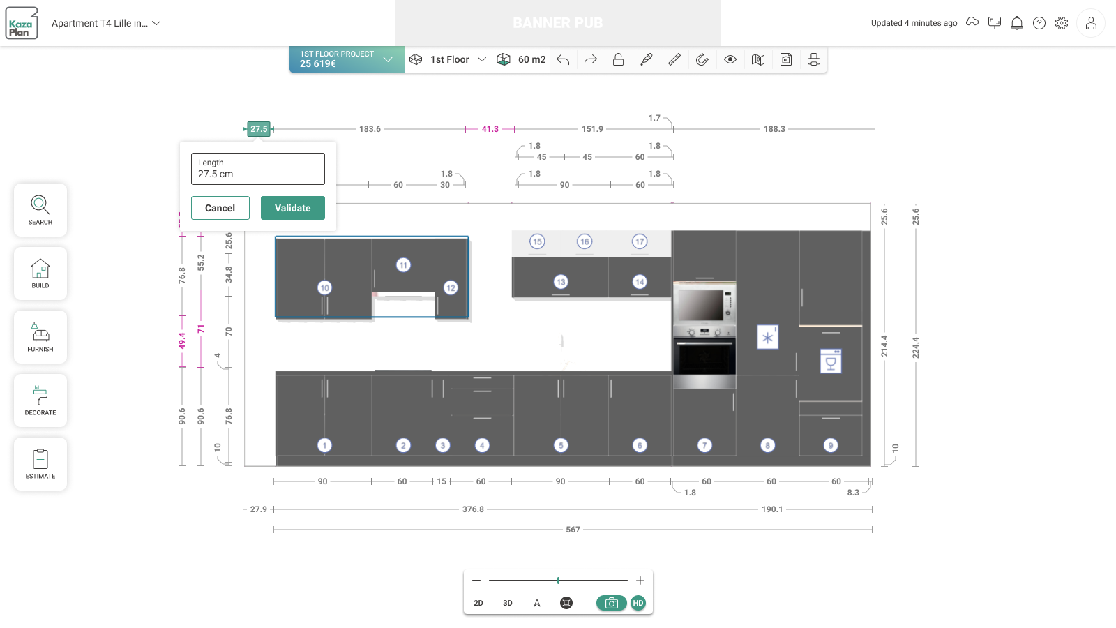Click the zoom slider handle
This screenshot has height=628, width=1116.
coord(558,581)
